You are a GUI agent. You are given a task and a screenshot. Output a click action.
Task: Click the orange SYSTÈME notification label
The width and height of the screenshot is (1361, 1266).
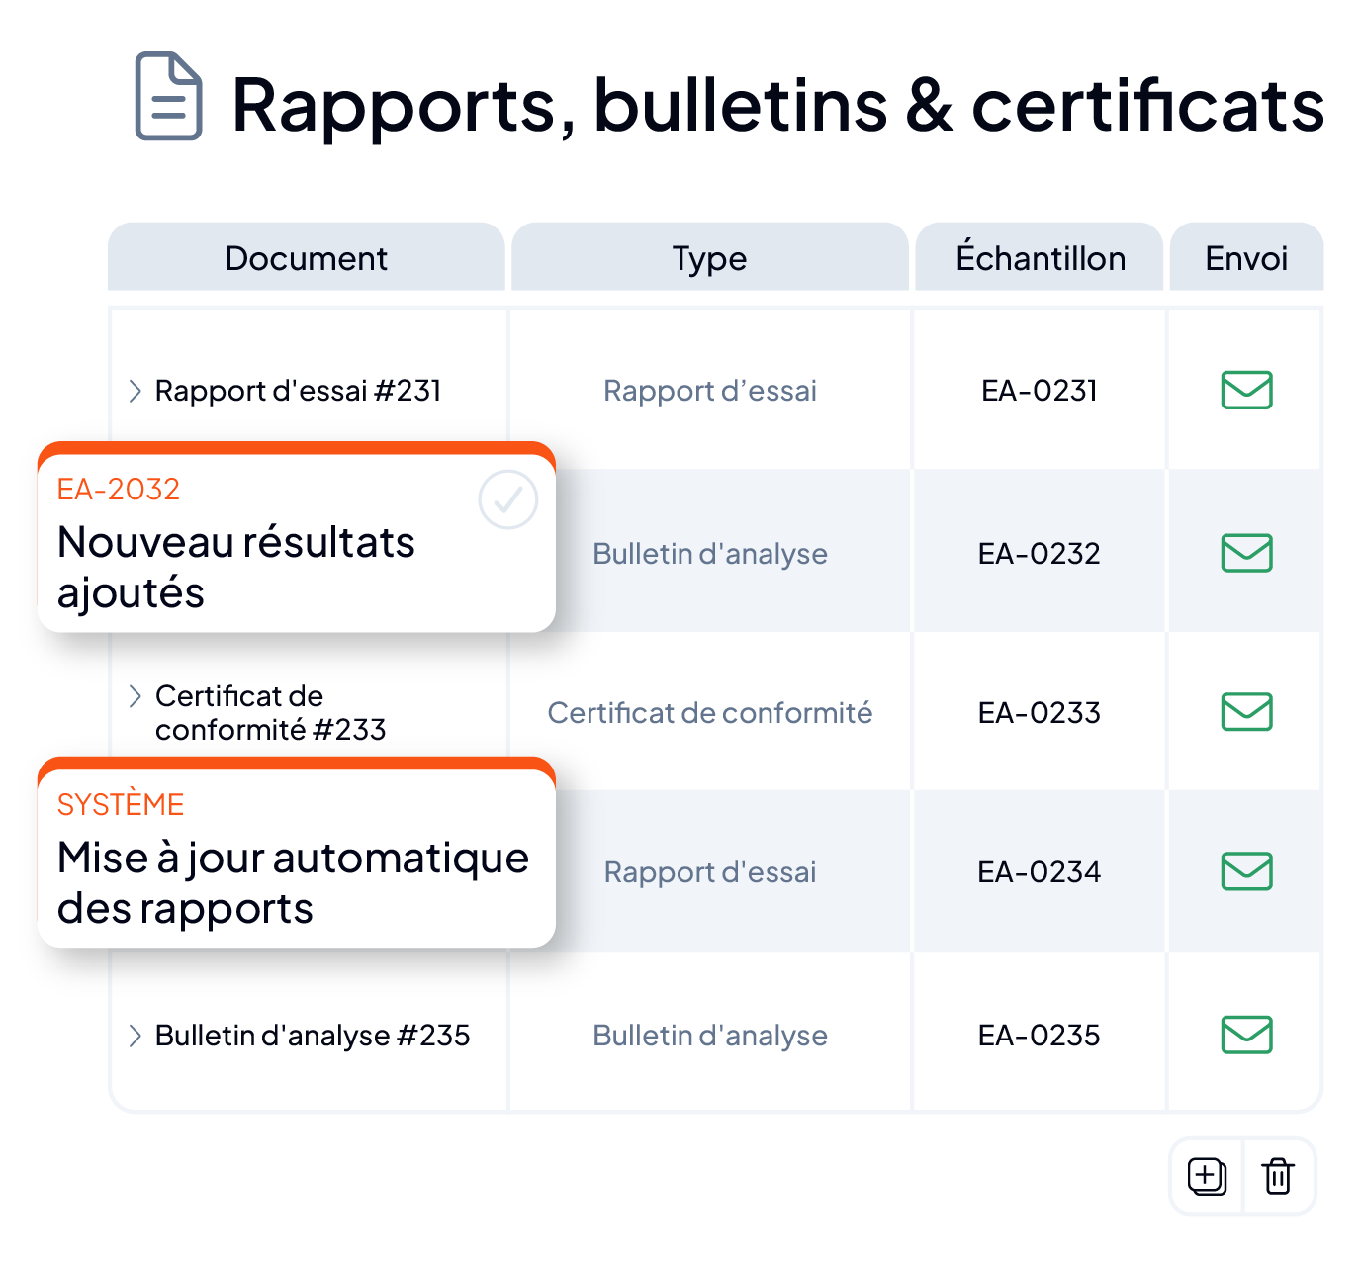pyautogui.click(x=121, y=804)
